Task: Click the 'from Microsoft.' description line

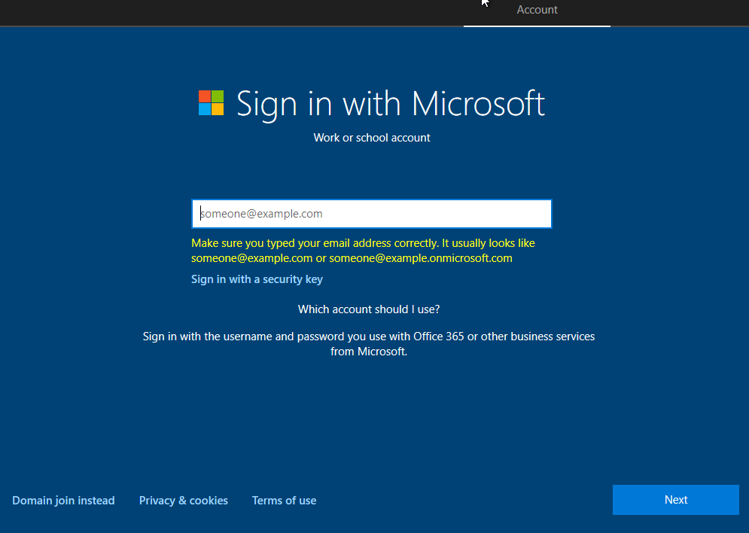Action: tap(369, 352)
